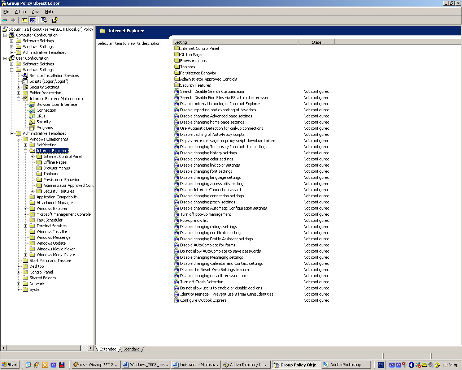Screen dimensions: 462x370
Task: Open the Action menu
Action: coord(20,12)
